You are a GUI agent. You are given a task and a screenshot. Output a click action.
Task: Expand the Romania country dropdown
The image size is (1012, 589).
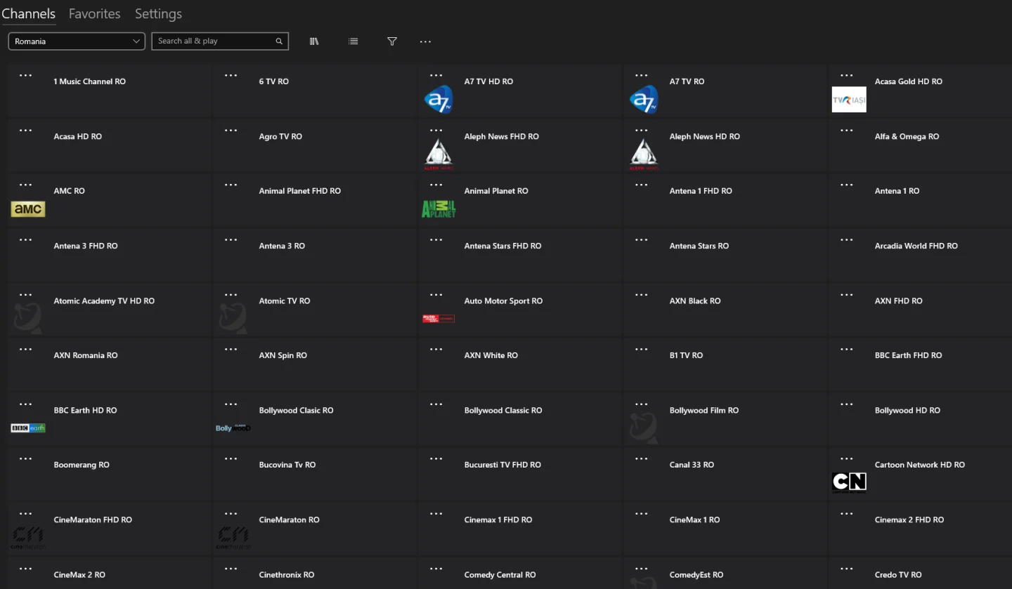coord(77,41)
